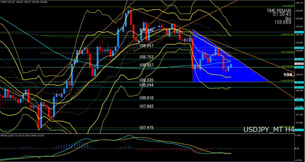Click cyan 108.244 tag on price axis

point(300,87)
